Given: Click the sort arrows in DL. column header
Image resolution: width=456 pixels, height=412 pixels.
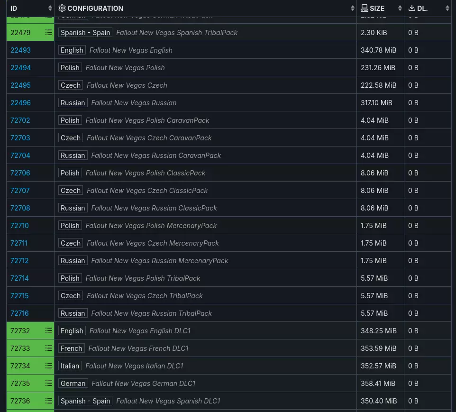Looking at the screenshot, I should tap(447, 8).
